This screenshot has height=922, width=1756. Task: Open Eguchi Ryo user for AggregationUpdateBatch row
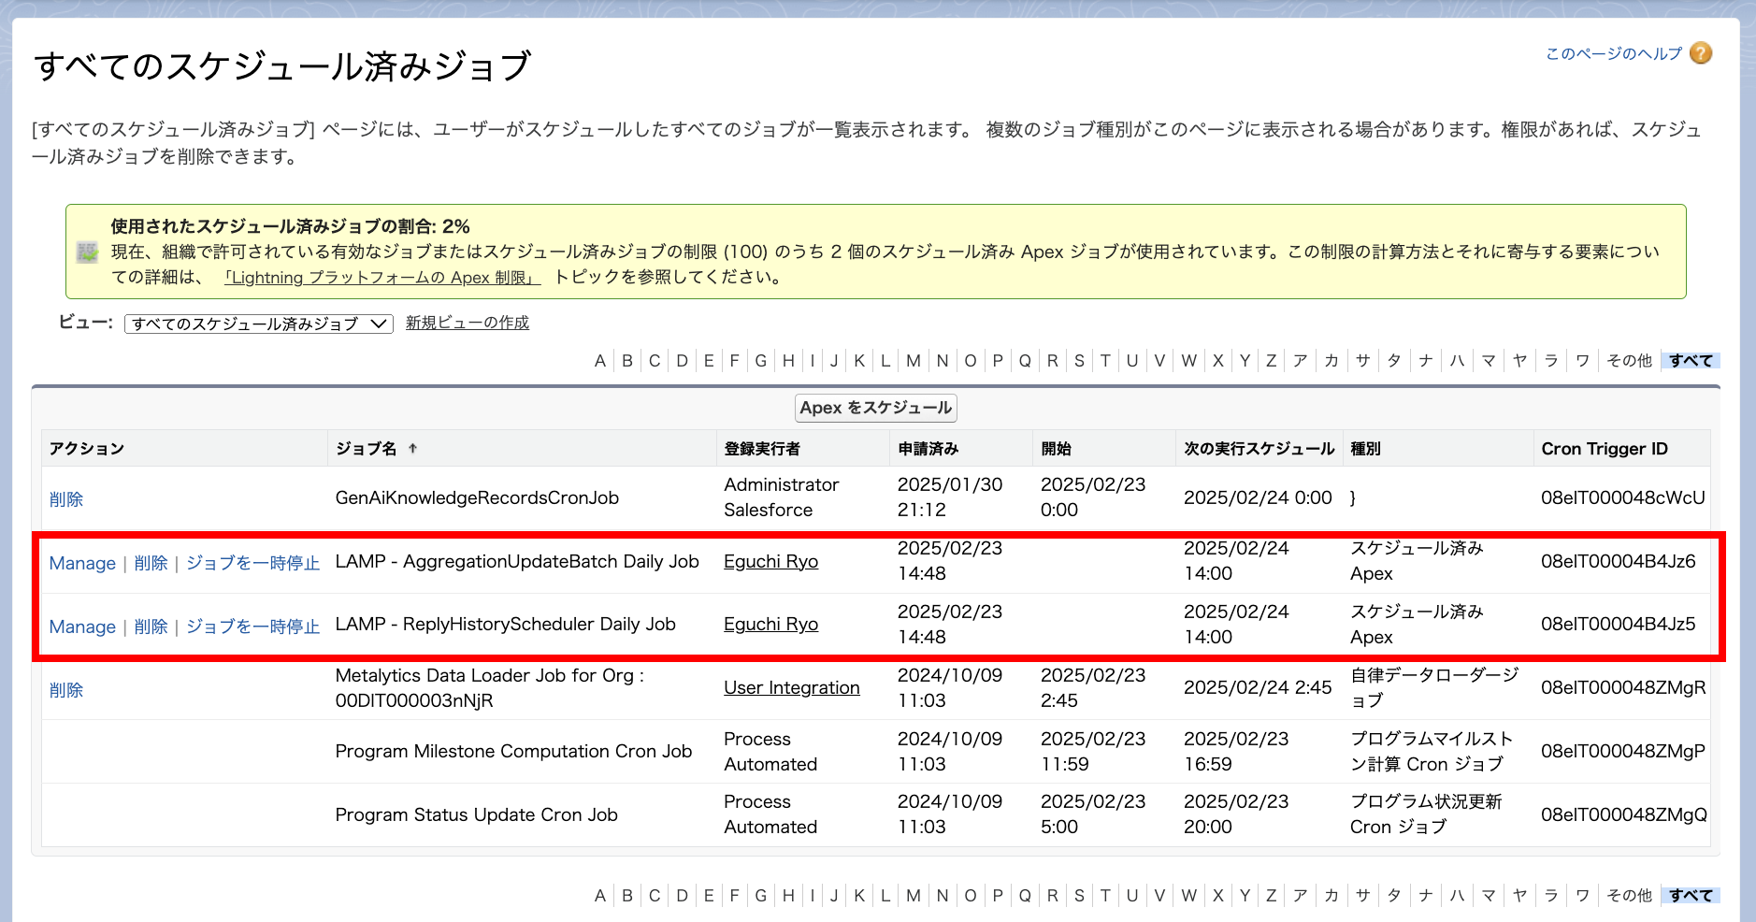pos(770,561)
